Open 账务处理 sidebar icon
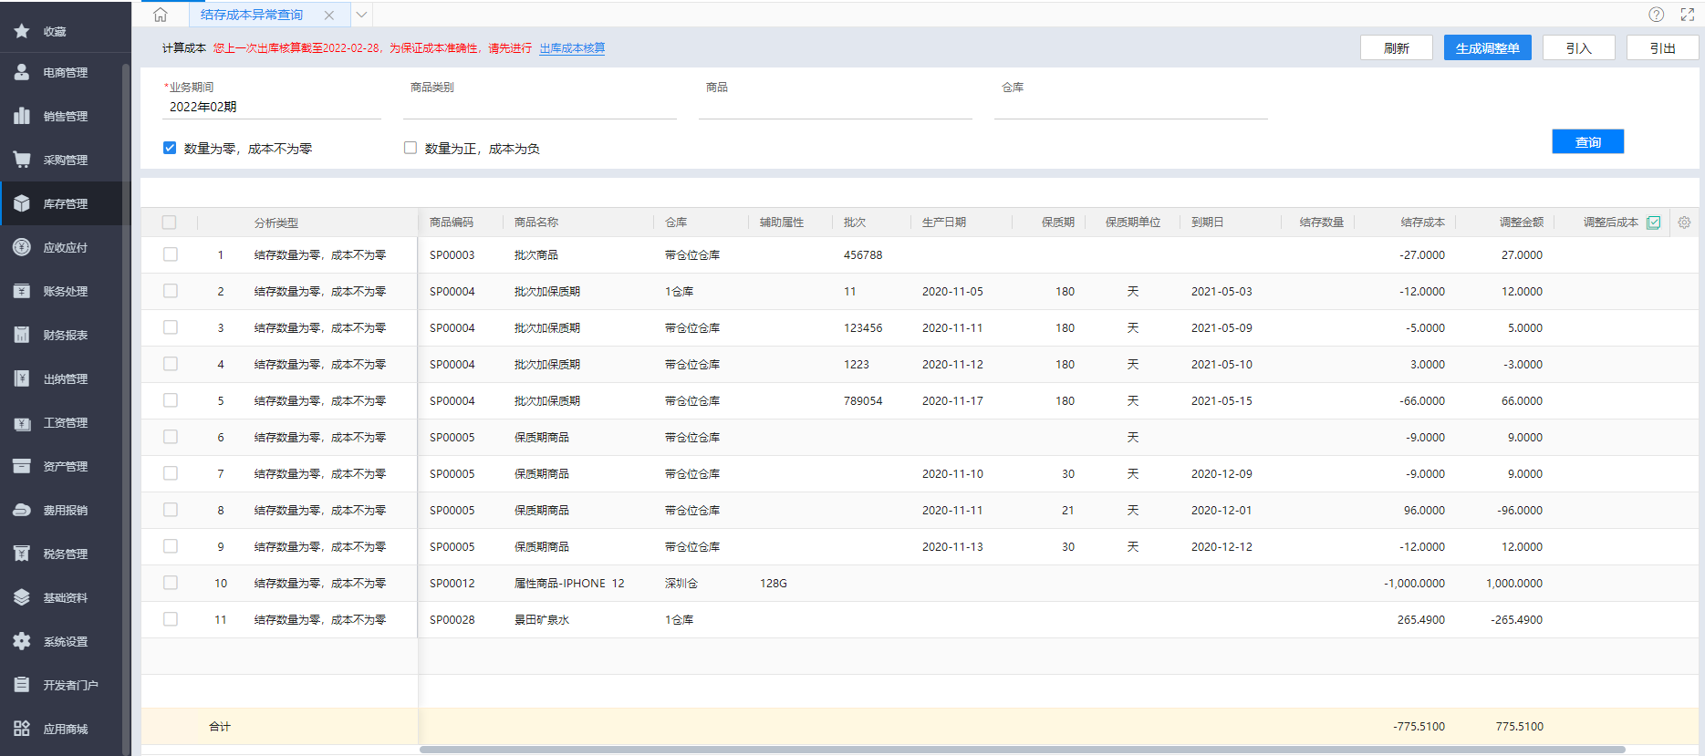 [x=22, y=291]
